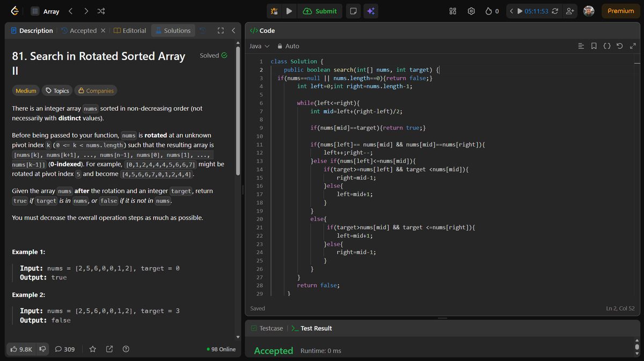Resume the timer playback
The image size is (644, 361).
click(519, 11)
